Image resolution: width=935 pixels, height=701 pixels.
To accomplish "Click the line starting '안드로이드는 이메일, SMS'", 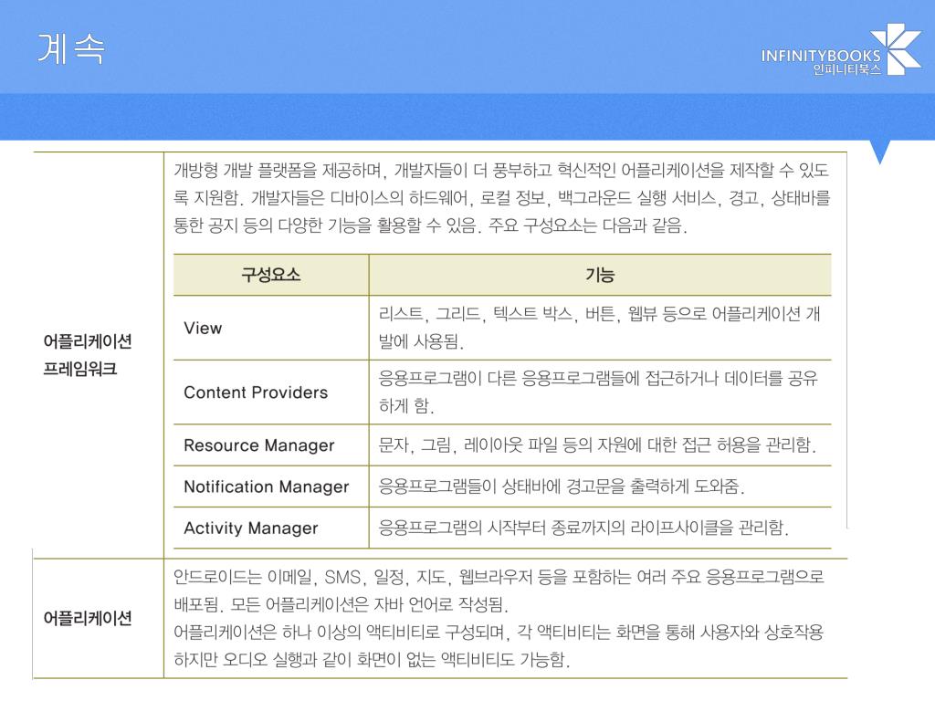I will pos(499,577).
